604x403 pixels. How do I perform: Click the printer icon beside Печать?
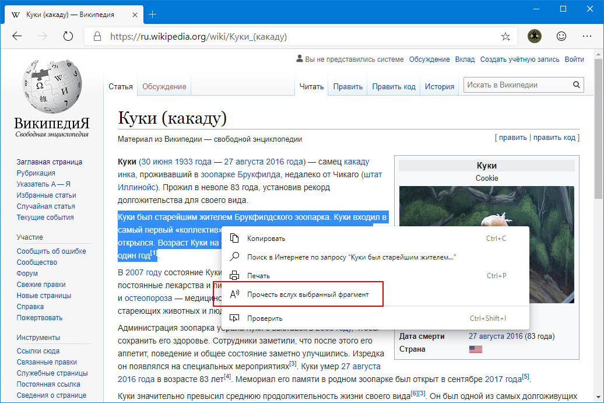click(x=234, y=275)
